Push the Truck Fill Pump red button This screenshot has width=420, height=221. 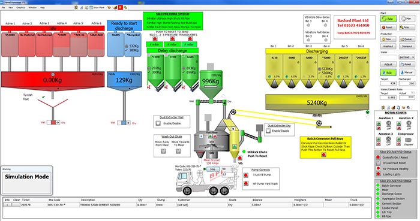point(246,175)
